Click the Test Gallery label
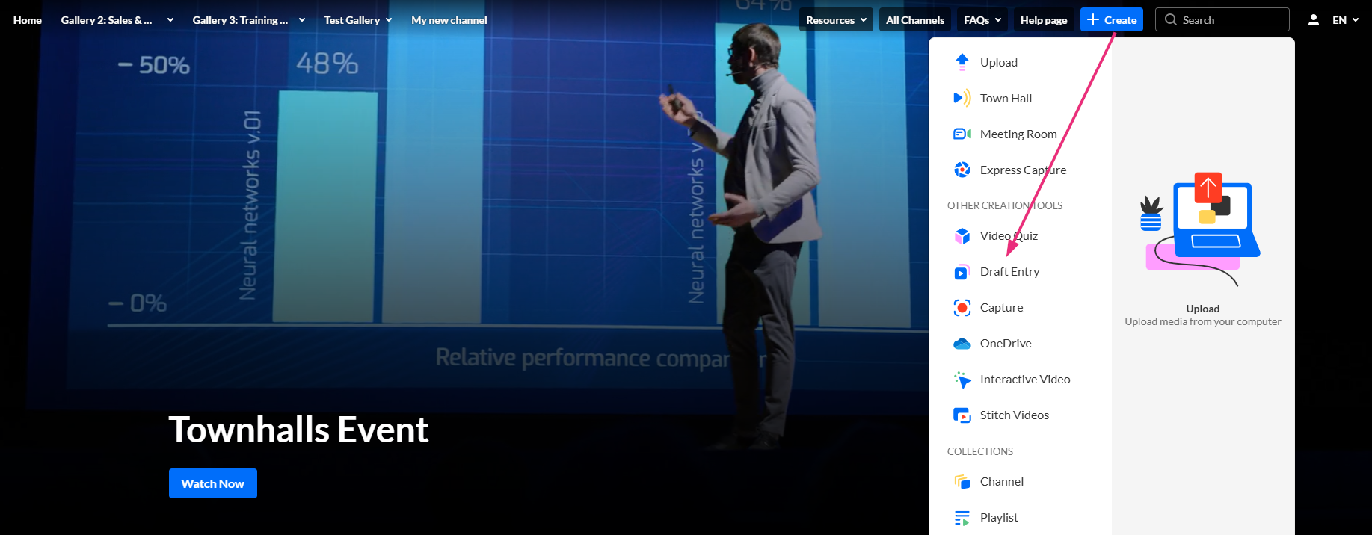 click(352, 20)
